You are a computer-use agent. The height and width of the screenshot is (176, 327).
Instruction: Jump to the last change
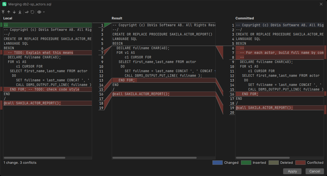[20, 12]
